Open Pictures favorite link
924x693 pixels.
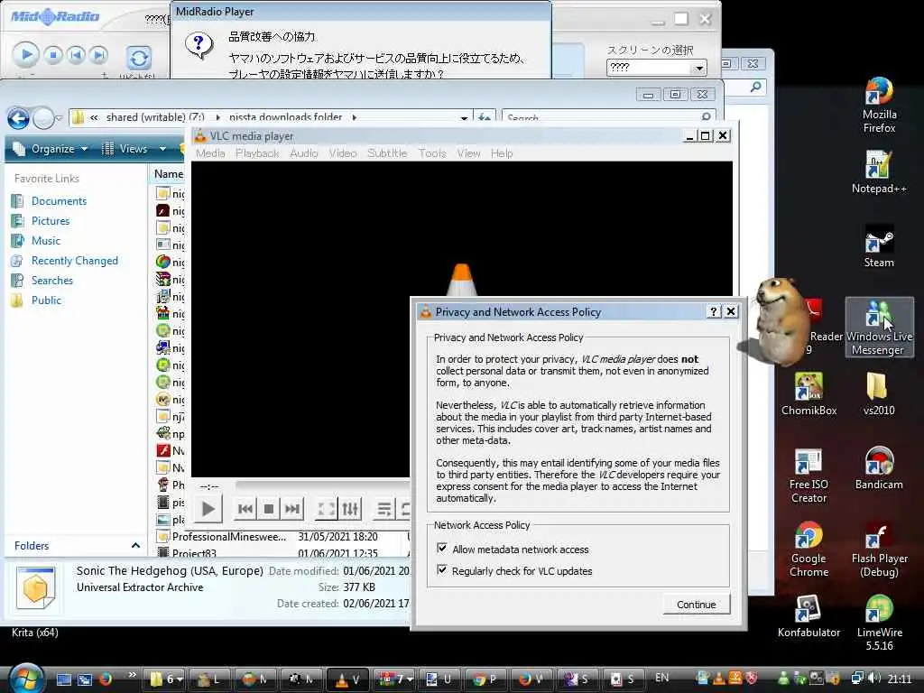click(51, 221)
